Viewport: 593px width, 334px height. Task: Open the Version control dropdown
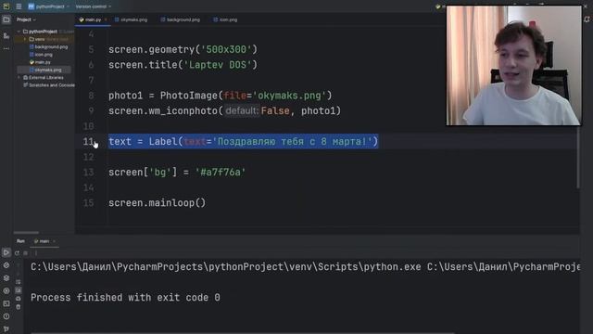click(x=94, y=6)
